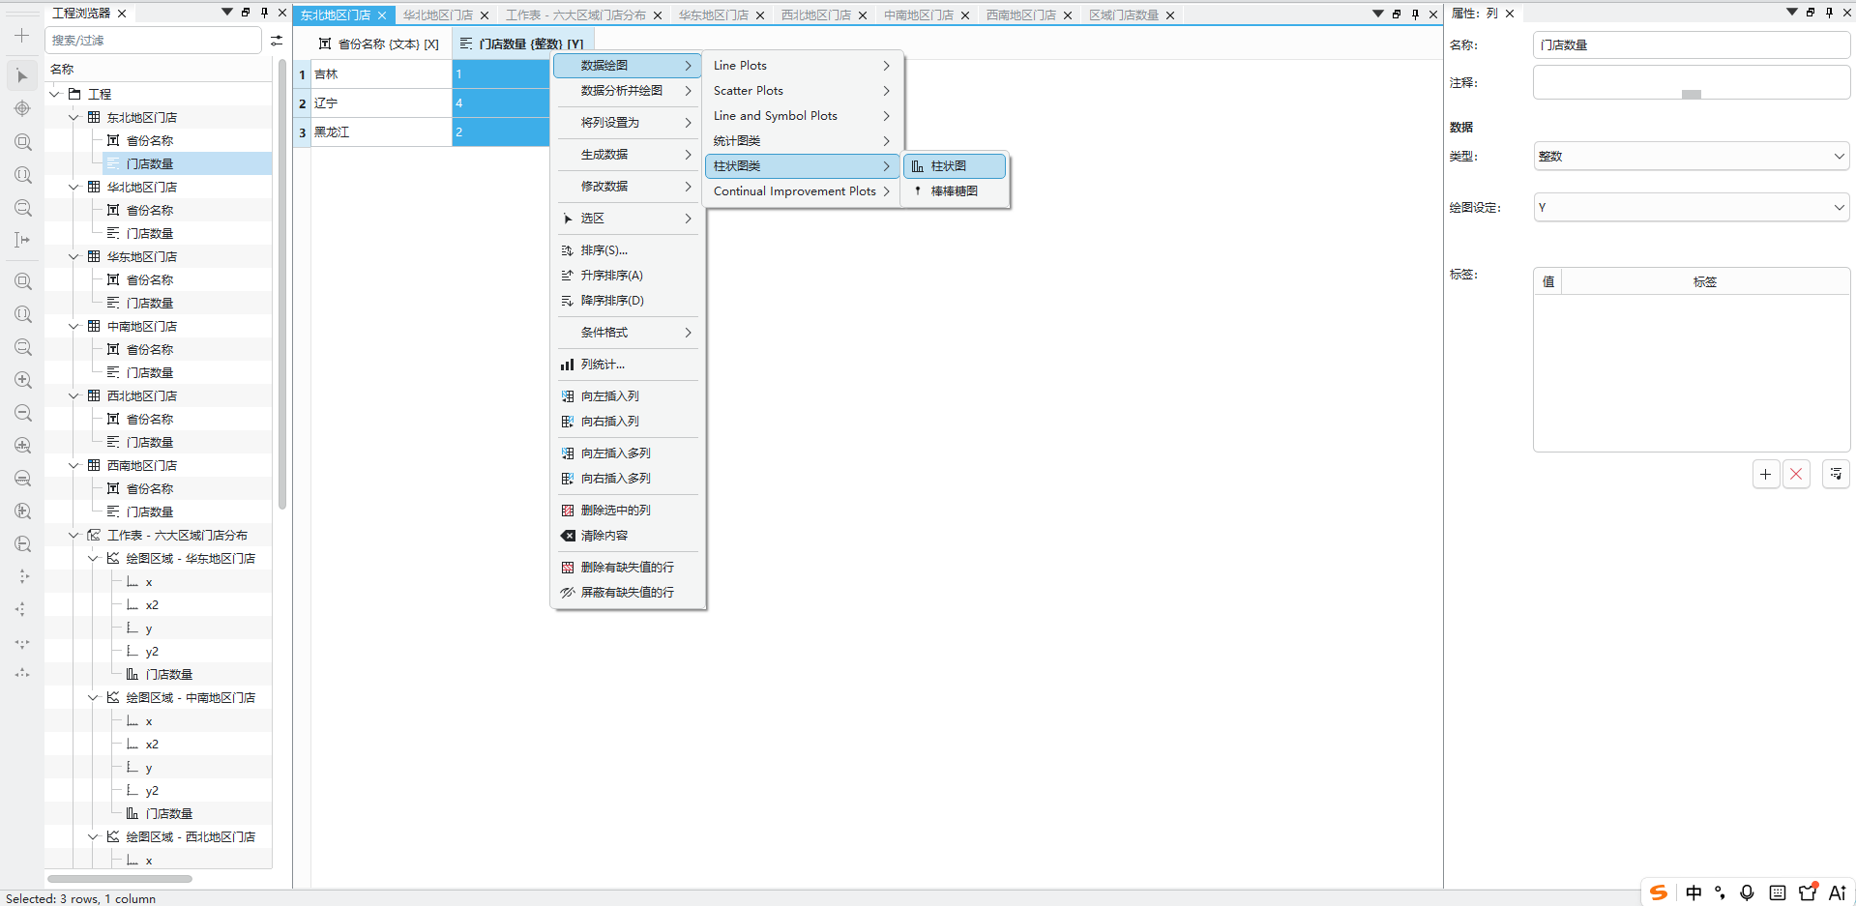Screen dimensions: 1856x906
Task: Select the cell containing 辽宁
Action: click(381, 103)
